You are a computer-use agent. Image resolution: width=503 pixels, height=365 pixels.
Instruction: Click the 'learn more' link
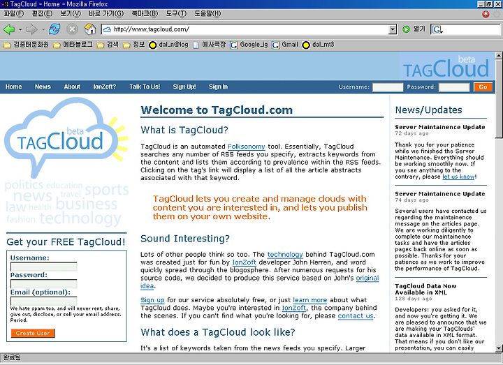pyautogui.click(x=310, y=300)
